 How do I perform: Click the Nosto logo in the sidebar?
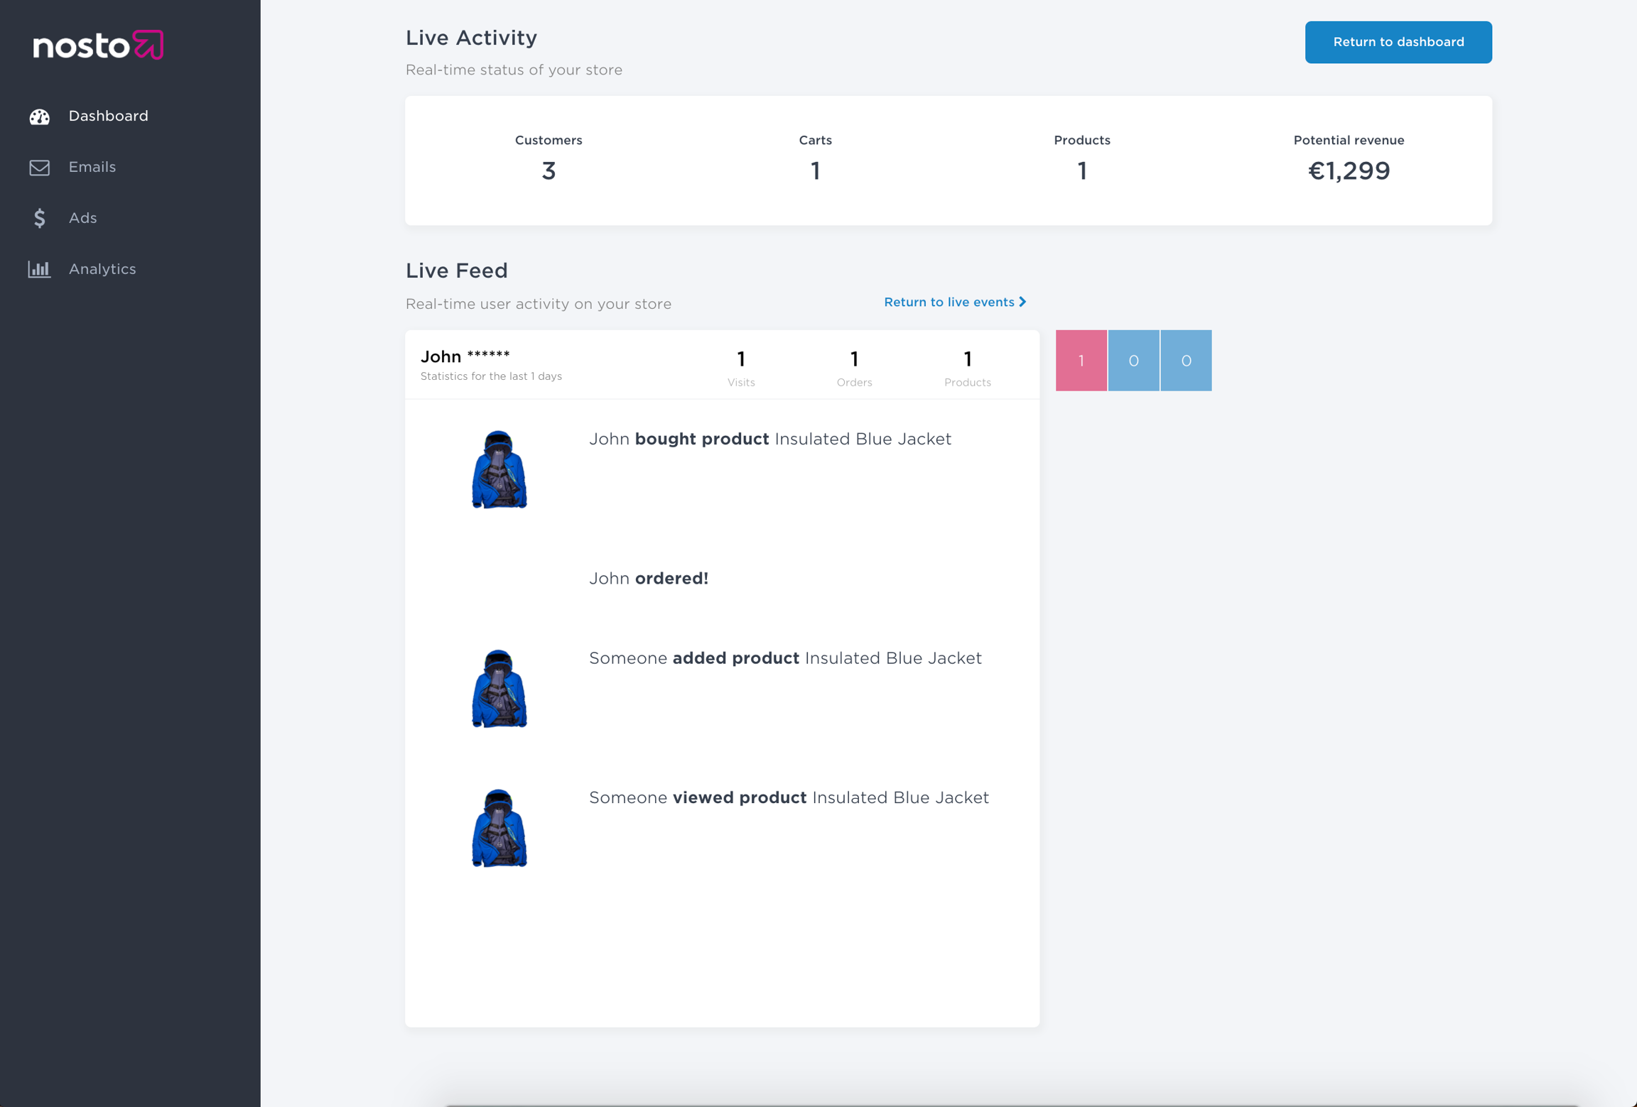98,45
